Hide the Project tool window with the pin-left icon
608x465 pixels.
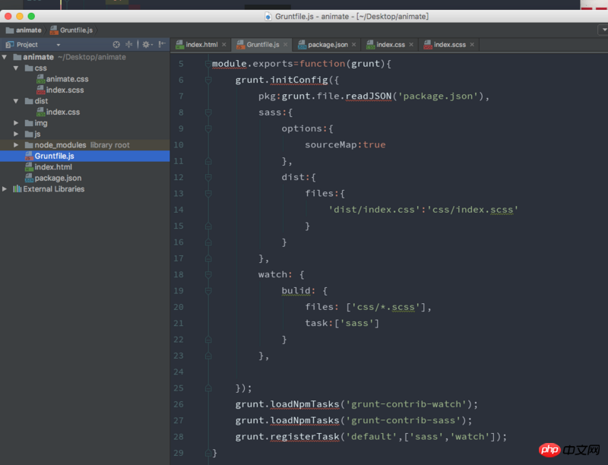click(x=162, y=45)
